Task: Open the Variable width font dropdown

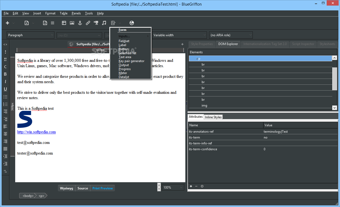Action: click(x=179, y=35)
